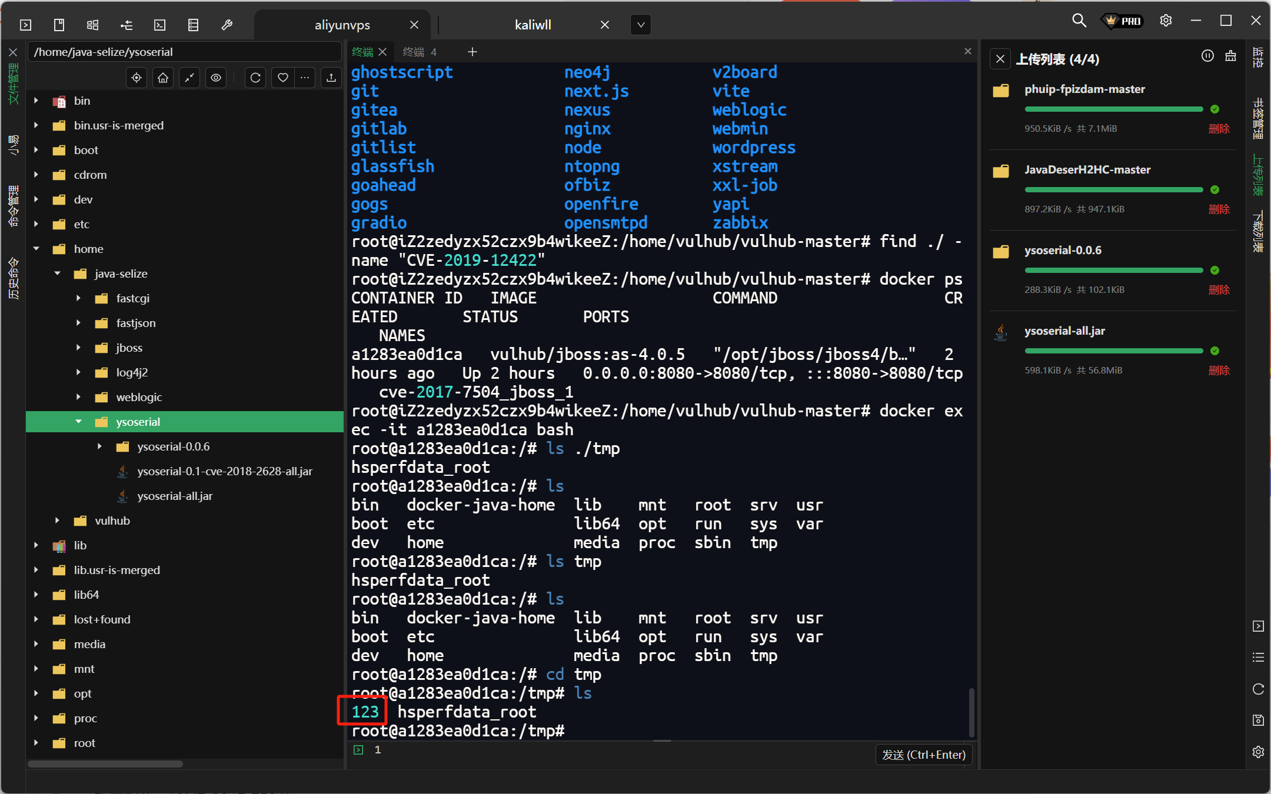Switch to the kaliwll session tab

(533, 25)
